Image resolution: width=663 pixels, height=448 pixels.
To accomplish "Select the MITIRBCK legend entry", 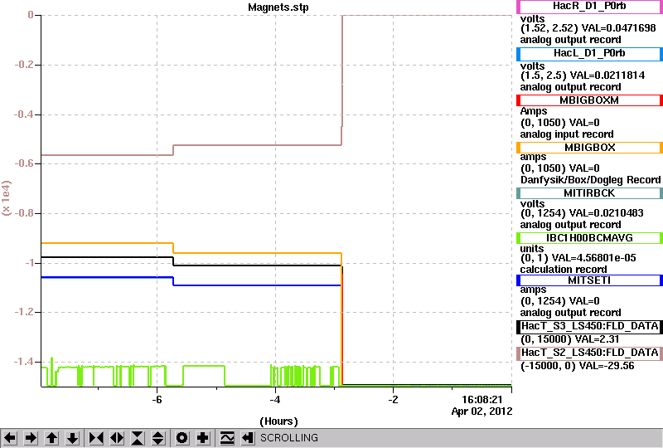I will point(589,193).
